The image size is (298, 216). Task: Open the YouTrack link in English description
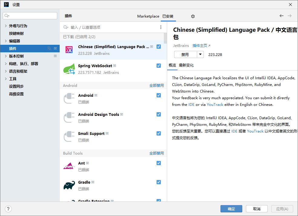[x=215, y=105]
